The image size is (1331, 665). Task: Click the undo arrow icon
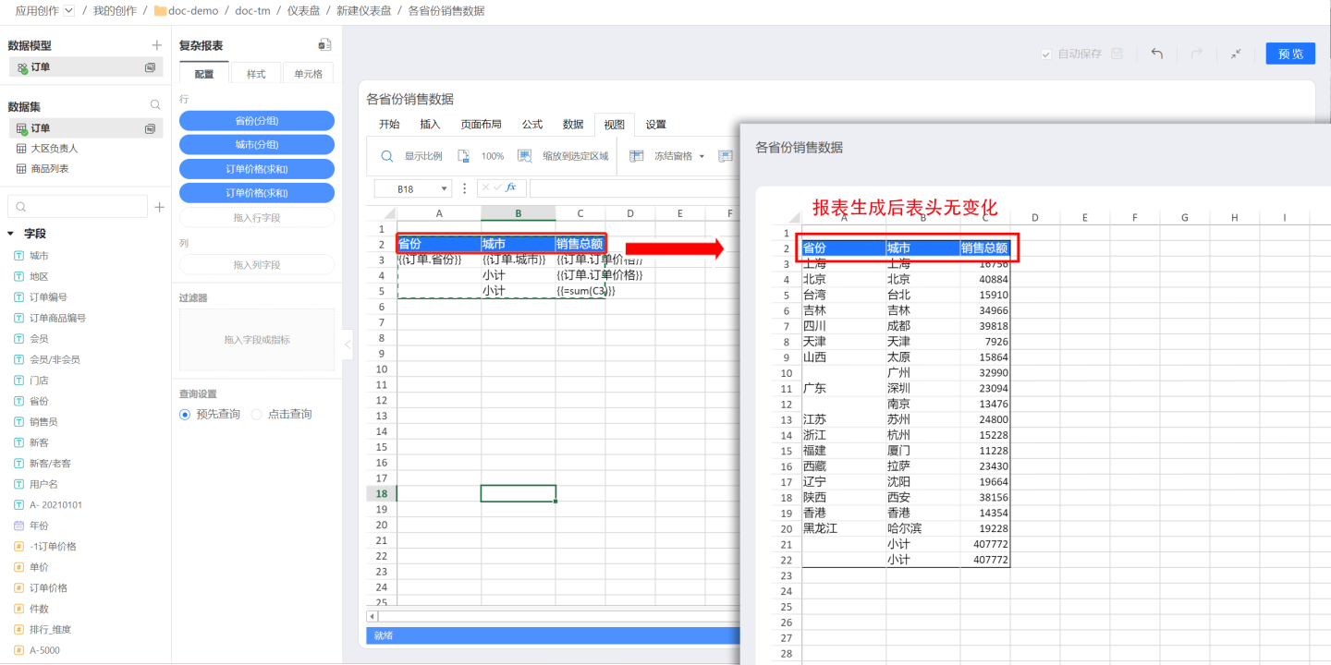pyautogui.click(x=1156, y=54)
